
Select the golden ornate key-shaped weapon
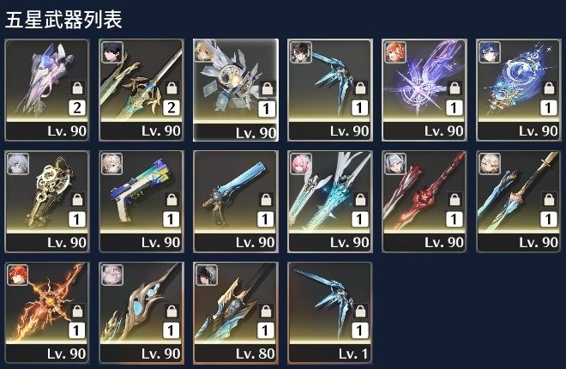tap(47, 201)
